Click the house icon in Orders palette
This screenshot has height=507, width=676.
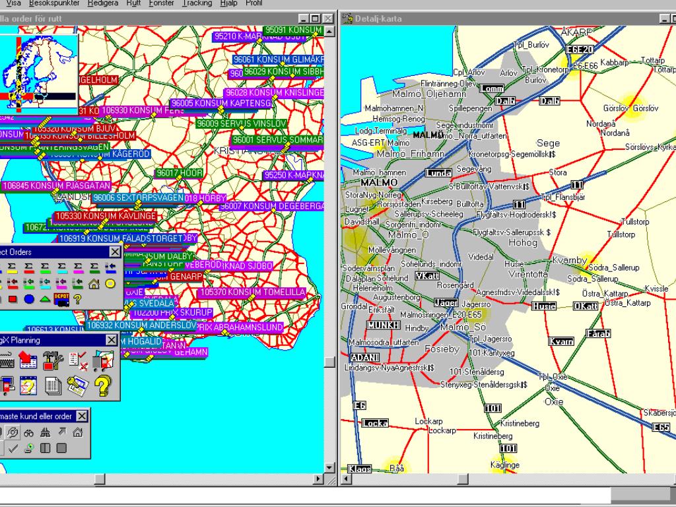94,284
